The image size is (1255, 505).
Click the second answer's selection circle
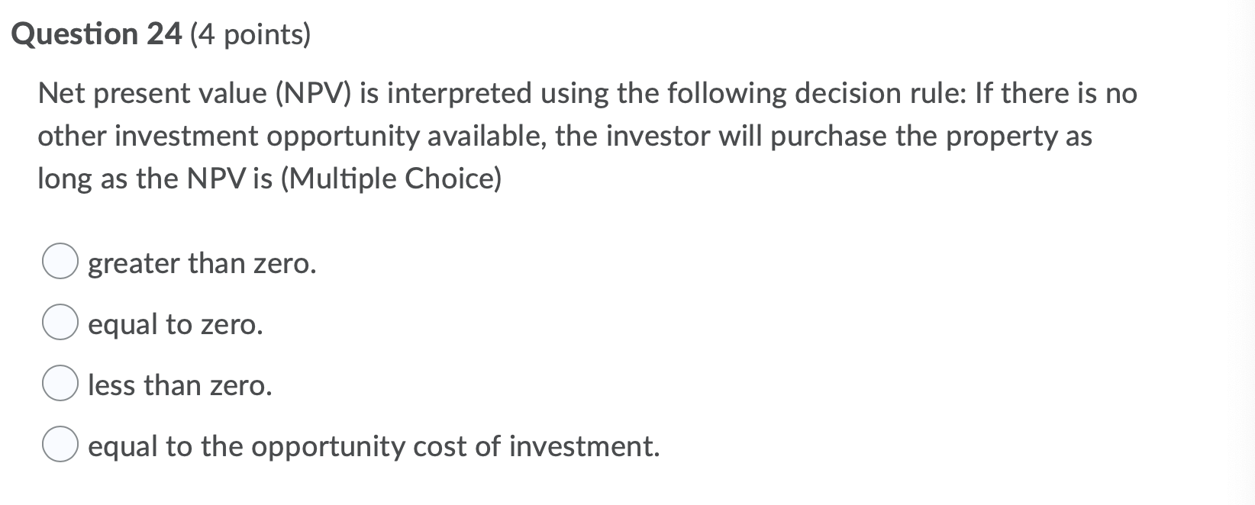(x=60, y=323)
